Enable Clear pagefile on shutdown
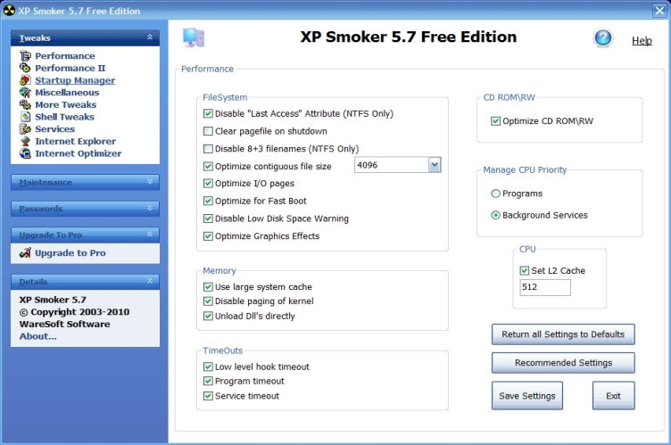This screenshot has height=445, width=671. (208, 131)
